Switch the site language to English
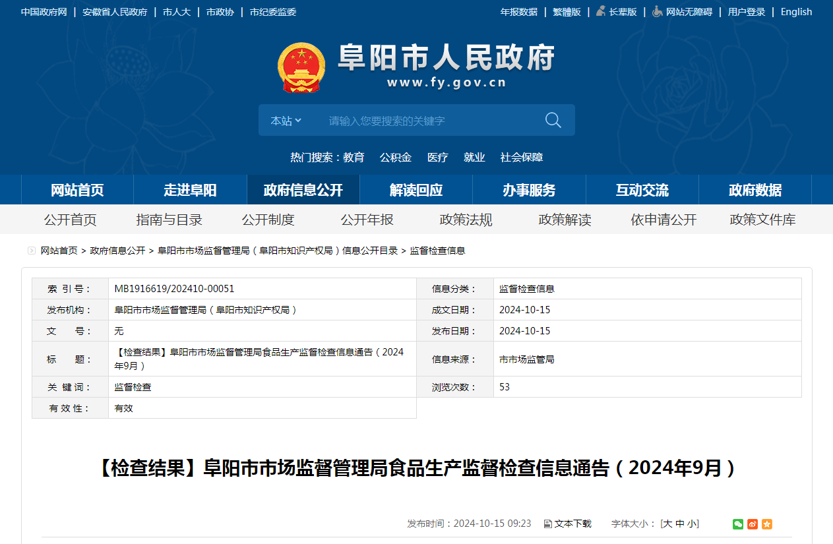Screen dimensions: 833x544 [796, 12]
